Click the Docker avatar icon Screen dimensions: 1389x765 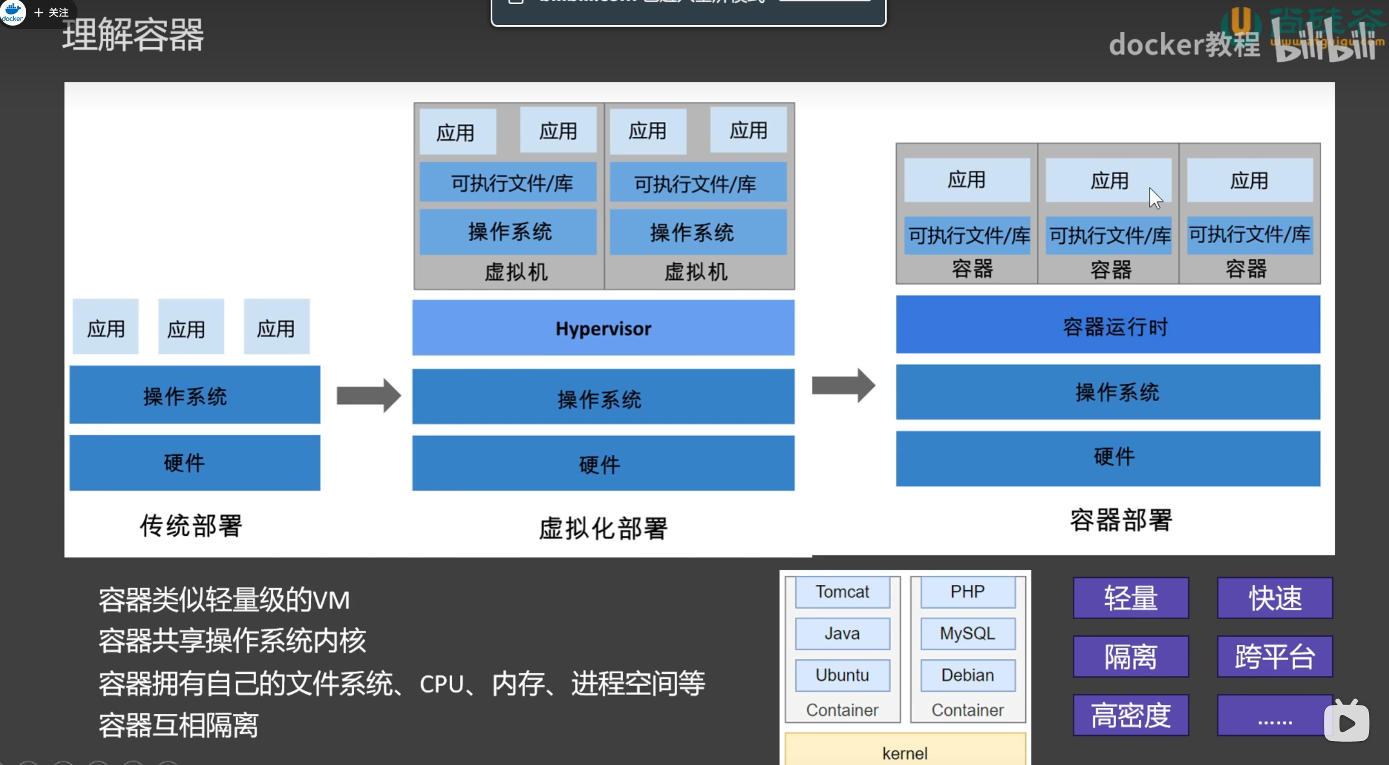12,12
